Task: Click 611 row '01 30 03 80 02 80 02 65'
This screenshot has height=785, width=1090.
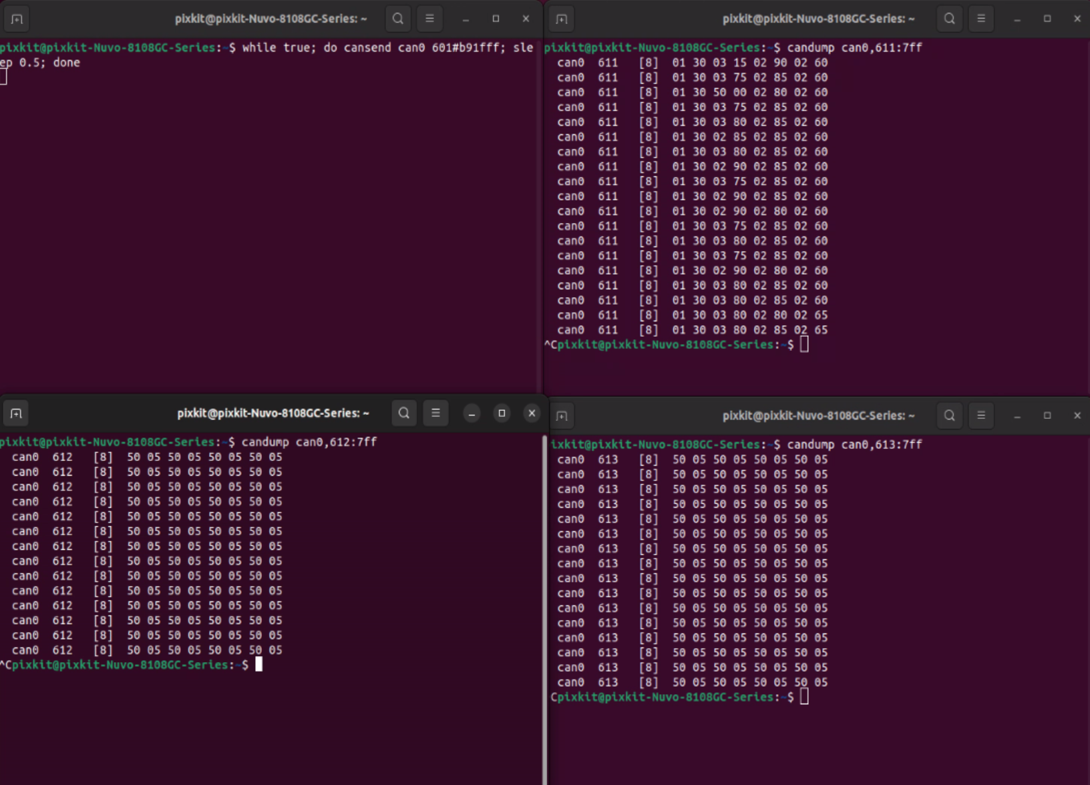Action: tap(750, 315)
